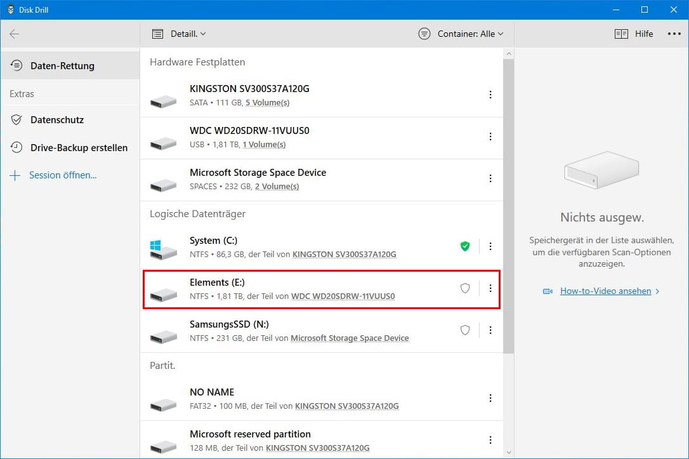Viewport: 689px width, 459px height.
Task: Click the Daten-Rettung sidebar icon
Action: pyautogui.click(x=16, y=65)
